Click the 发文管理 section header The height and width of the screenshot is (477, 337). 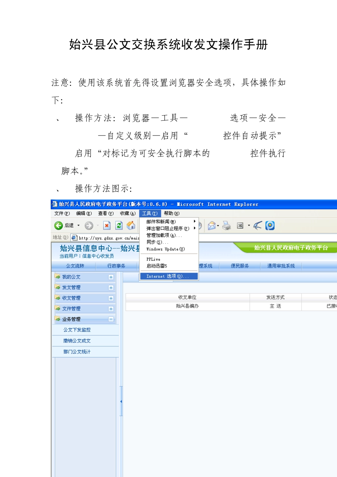coord(85,287)
